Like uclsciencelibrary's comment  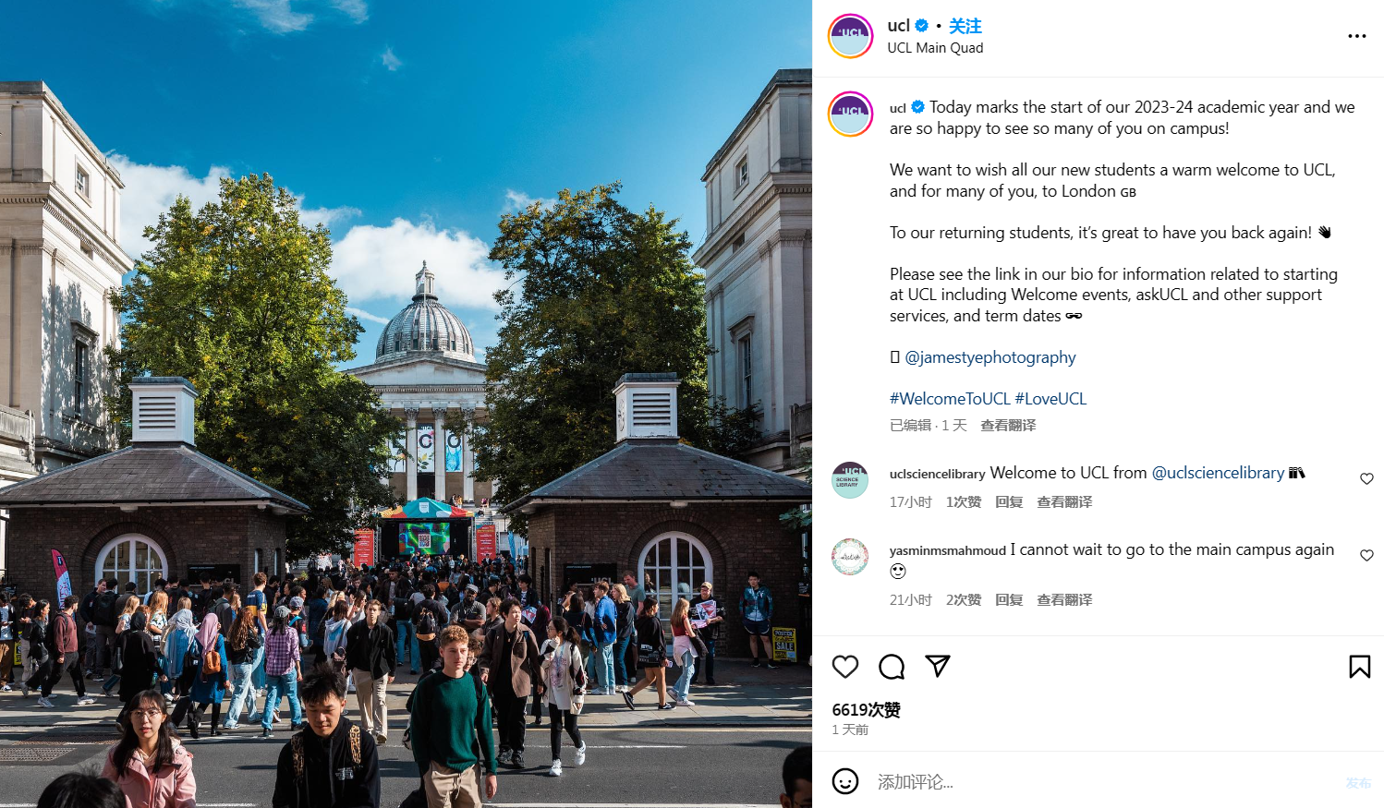click(x=1366, y=478)
